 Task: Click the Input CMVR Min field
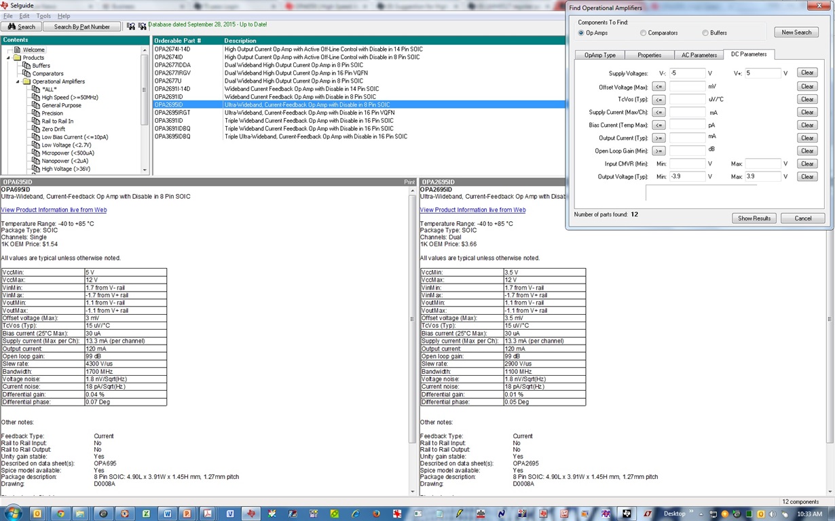tap(687, 163)
